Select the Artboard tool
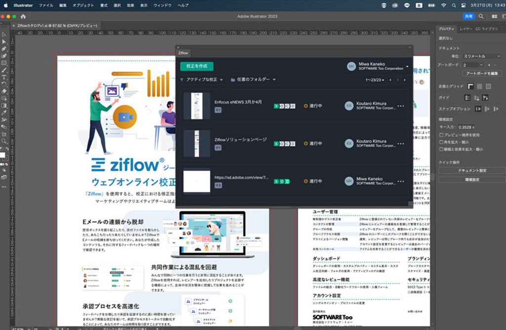 point(4,134)
